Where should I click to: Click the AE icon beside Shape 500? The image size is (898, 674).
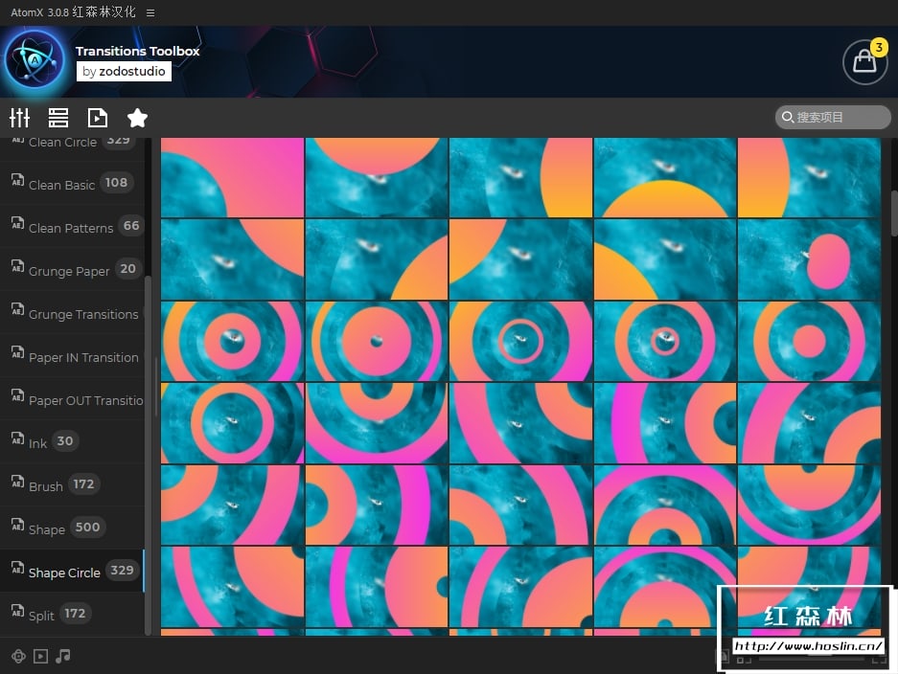click(x=18, y=525)
